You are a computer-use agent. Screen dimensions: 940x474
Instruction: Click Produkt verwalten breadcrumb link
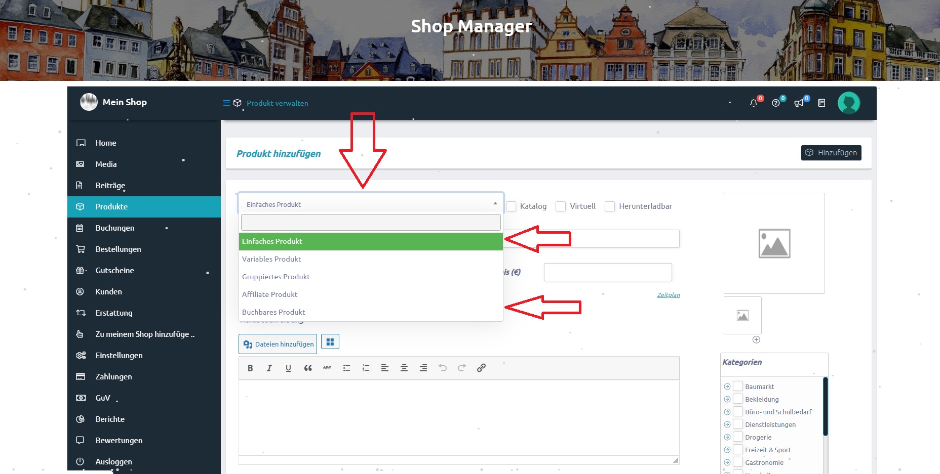click(x=278, y=103)
